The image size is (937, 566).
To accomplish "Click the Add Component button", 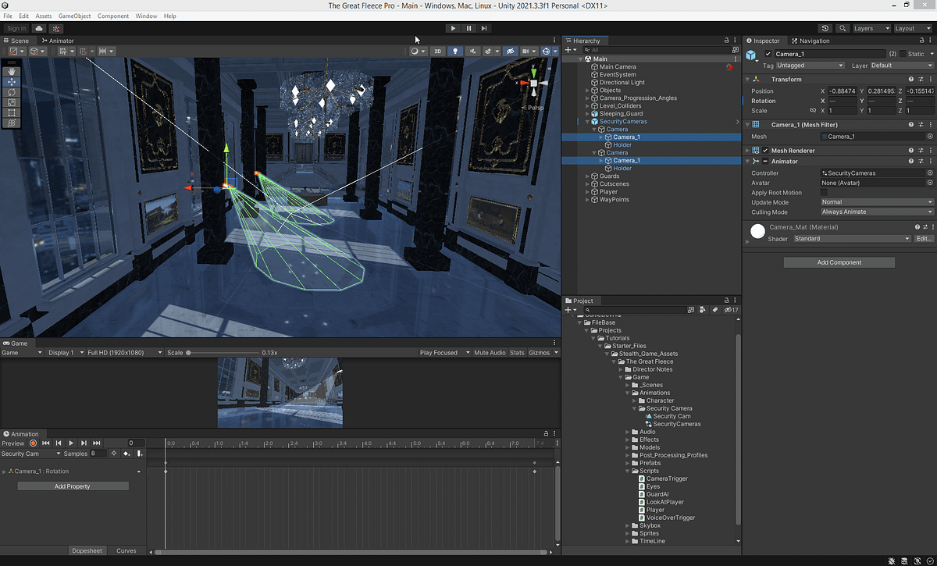I will tap(839, 262).
